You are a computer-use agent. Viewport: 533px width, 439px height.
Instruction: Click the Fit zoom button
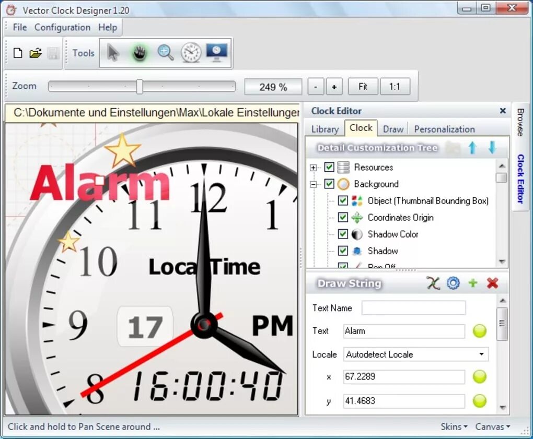(x=363, y=87)
